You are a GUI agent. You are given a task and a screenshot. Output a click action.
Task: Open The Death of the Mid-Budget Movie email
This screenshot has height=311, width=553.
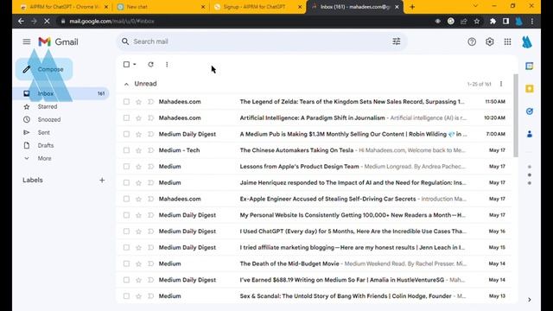coord(314,263)
